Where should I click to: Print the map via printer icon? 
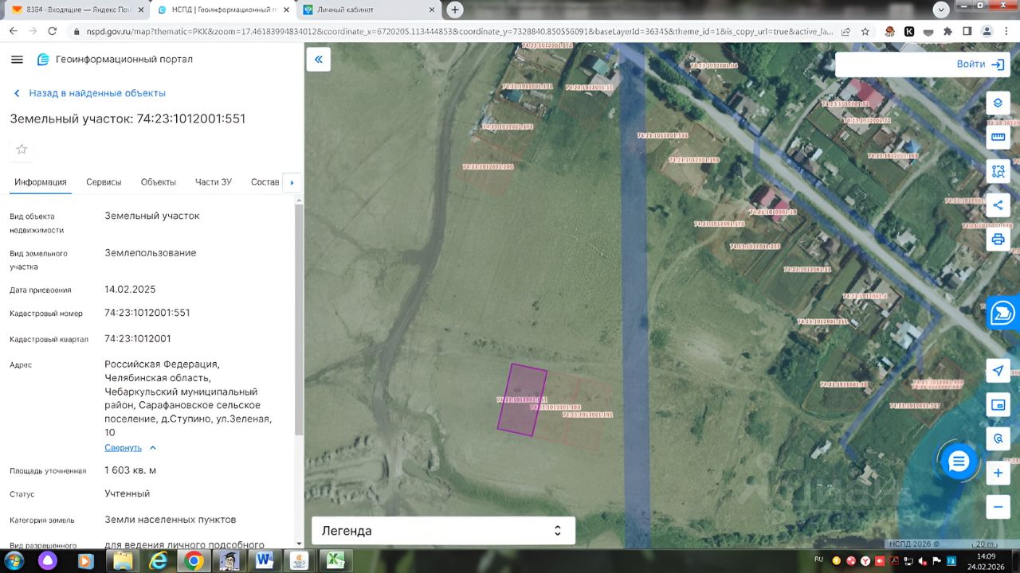pos(998,239)
